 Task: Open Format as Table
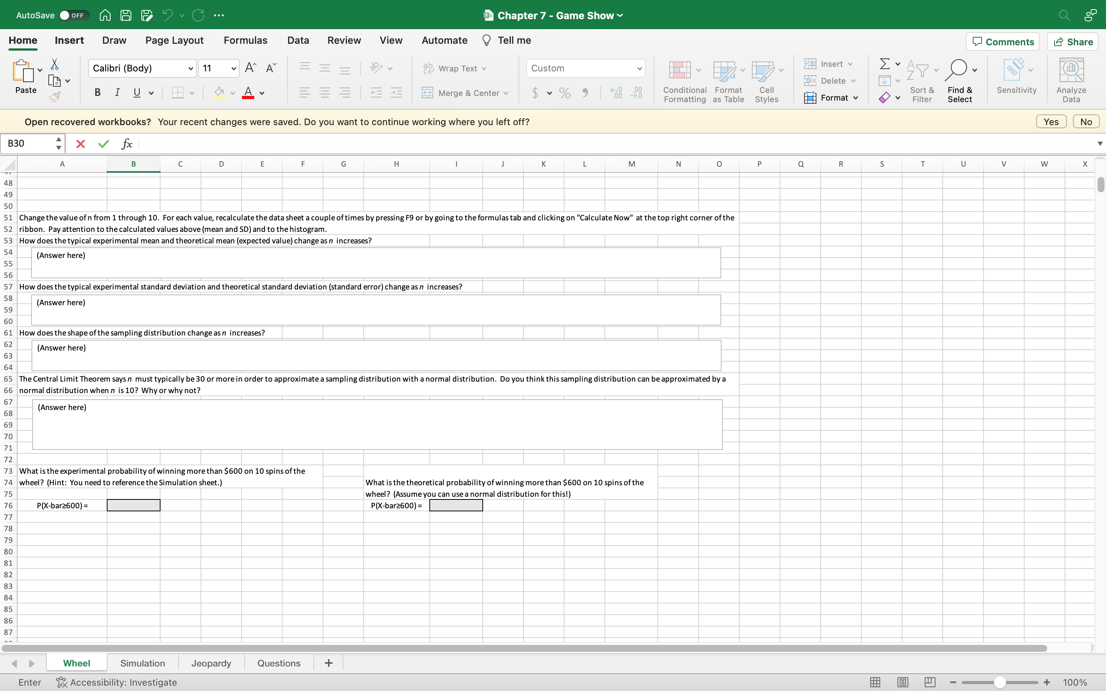tap(728, 81)
